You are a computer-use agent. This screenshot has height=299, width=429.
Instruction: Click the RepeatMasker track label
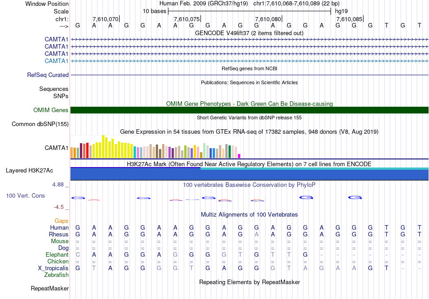pos(49,288)
